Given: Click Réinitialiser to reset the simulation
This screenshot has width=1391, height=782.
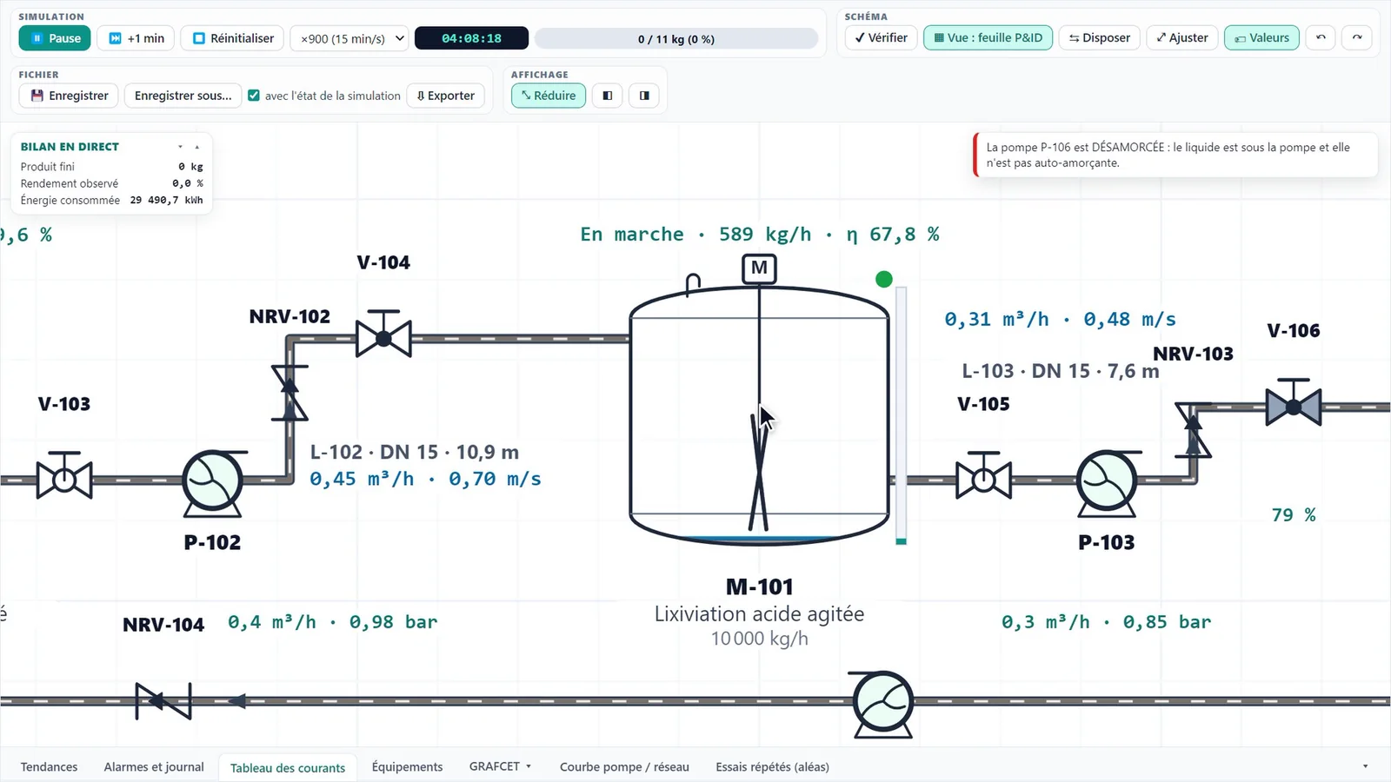Looking at the screenshot, I should [232, 38].
